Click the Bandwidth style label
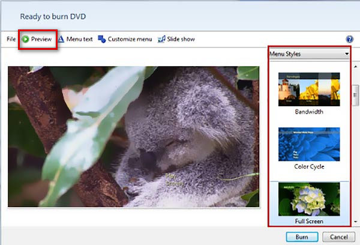The image size is (360, 245). (x=309, y=112)
